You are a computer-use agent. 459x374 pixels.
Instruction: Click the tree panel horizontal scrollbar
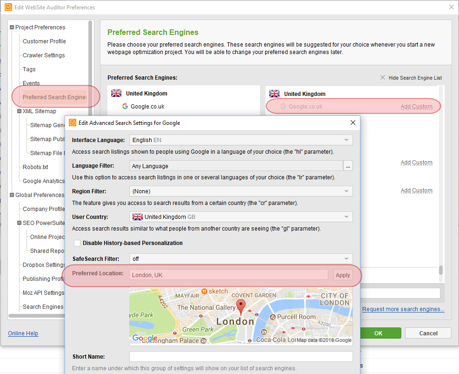click(x=37, y=316)
